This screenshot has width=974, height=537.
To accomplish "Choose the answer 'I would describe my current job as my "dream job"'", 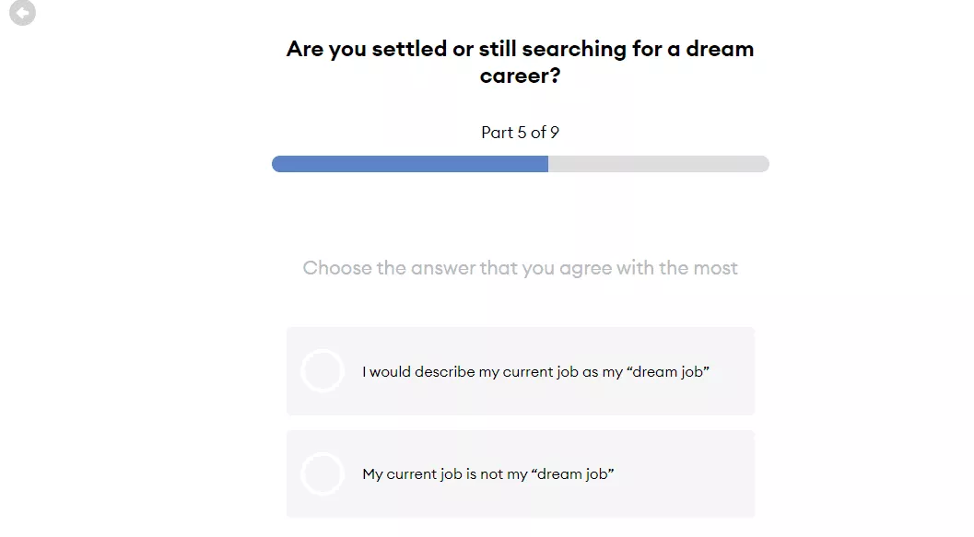I will 521,371.
